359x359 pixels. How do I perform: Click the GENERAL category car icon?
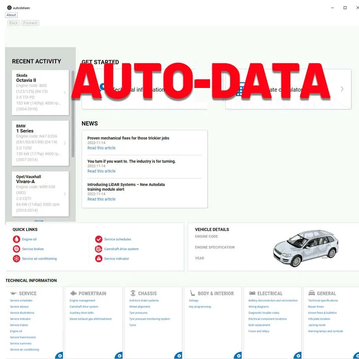311,293
